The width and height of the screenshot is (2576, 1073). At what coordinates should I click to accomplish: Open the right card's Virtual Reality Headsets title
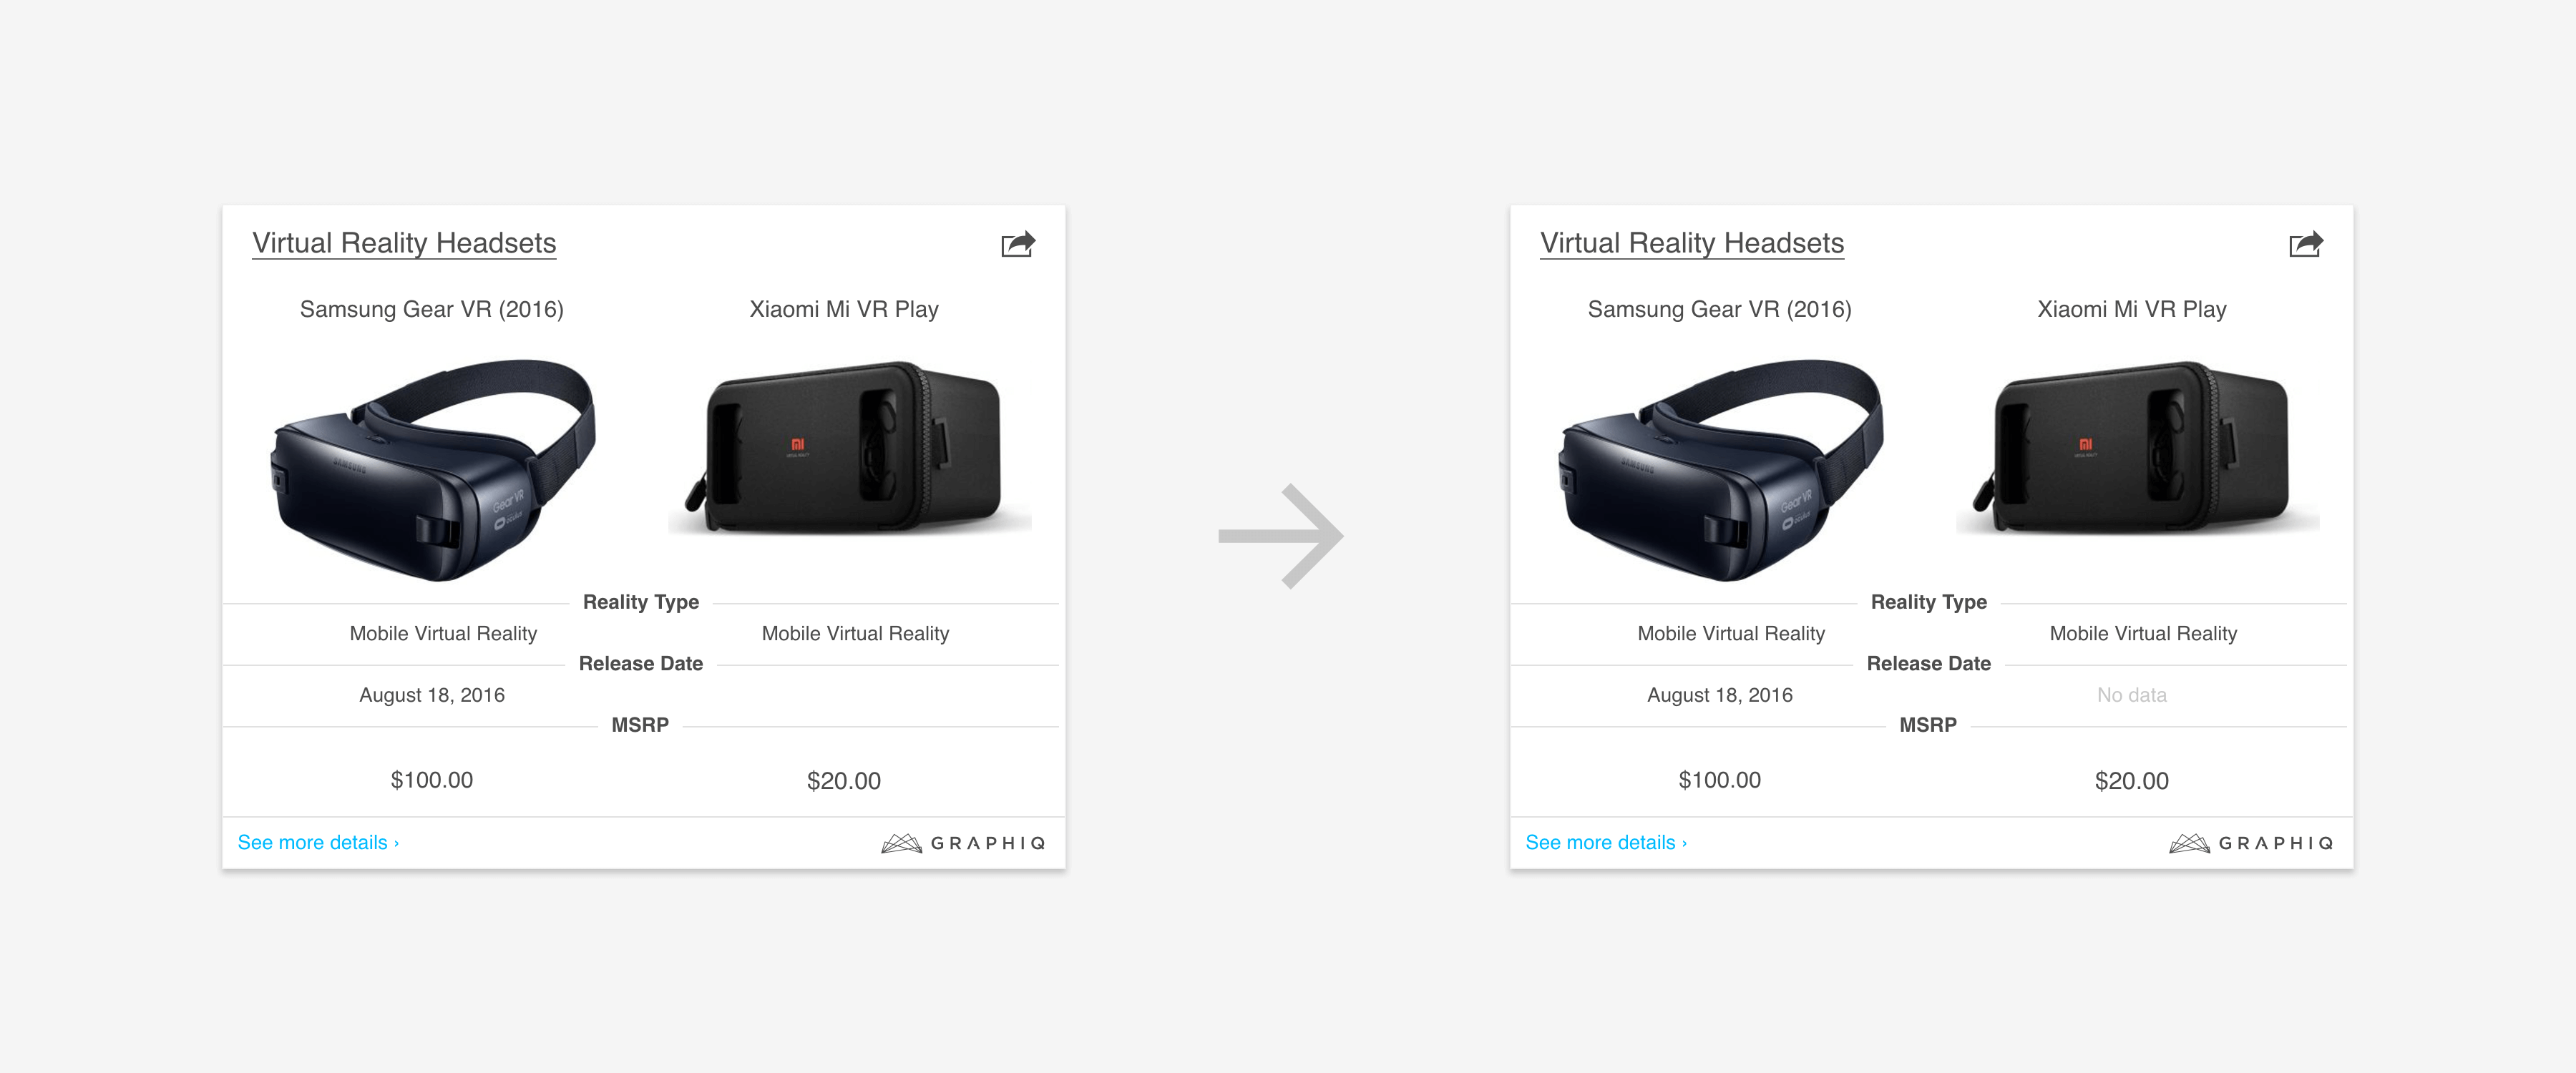click(x=1692, y=243)
